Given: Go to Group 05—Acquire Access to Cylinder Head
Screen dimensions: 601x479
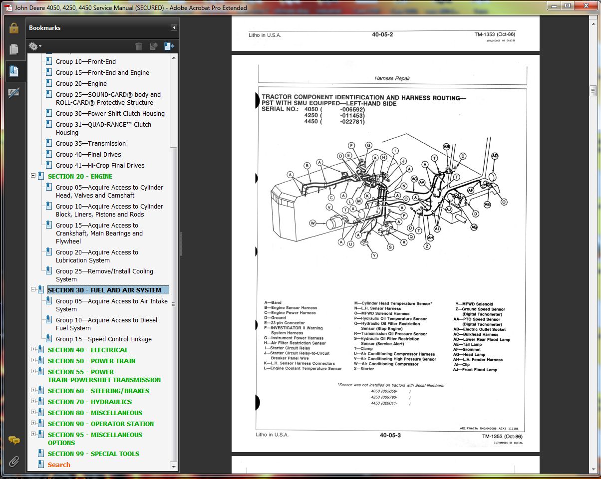Looking at the screenshot, I should pyautogui.click(x=109, y=191).
